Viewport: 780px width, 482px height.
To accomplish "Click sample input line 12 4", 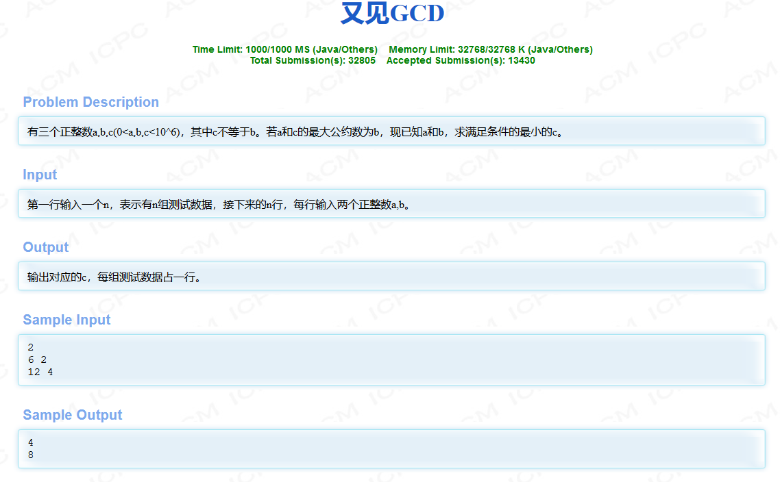I will tap(40, 372).
